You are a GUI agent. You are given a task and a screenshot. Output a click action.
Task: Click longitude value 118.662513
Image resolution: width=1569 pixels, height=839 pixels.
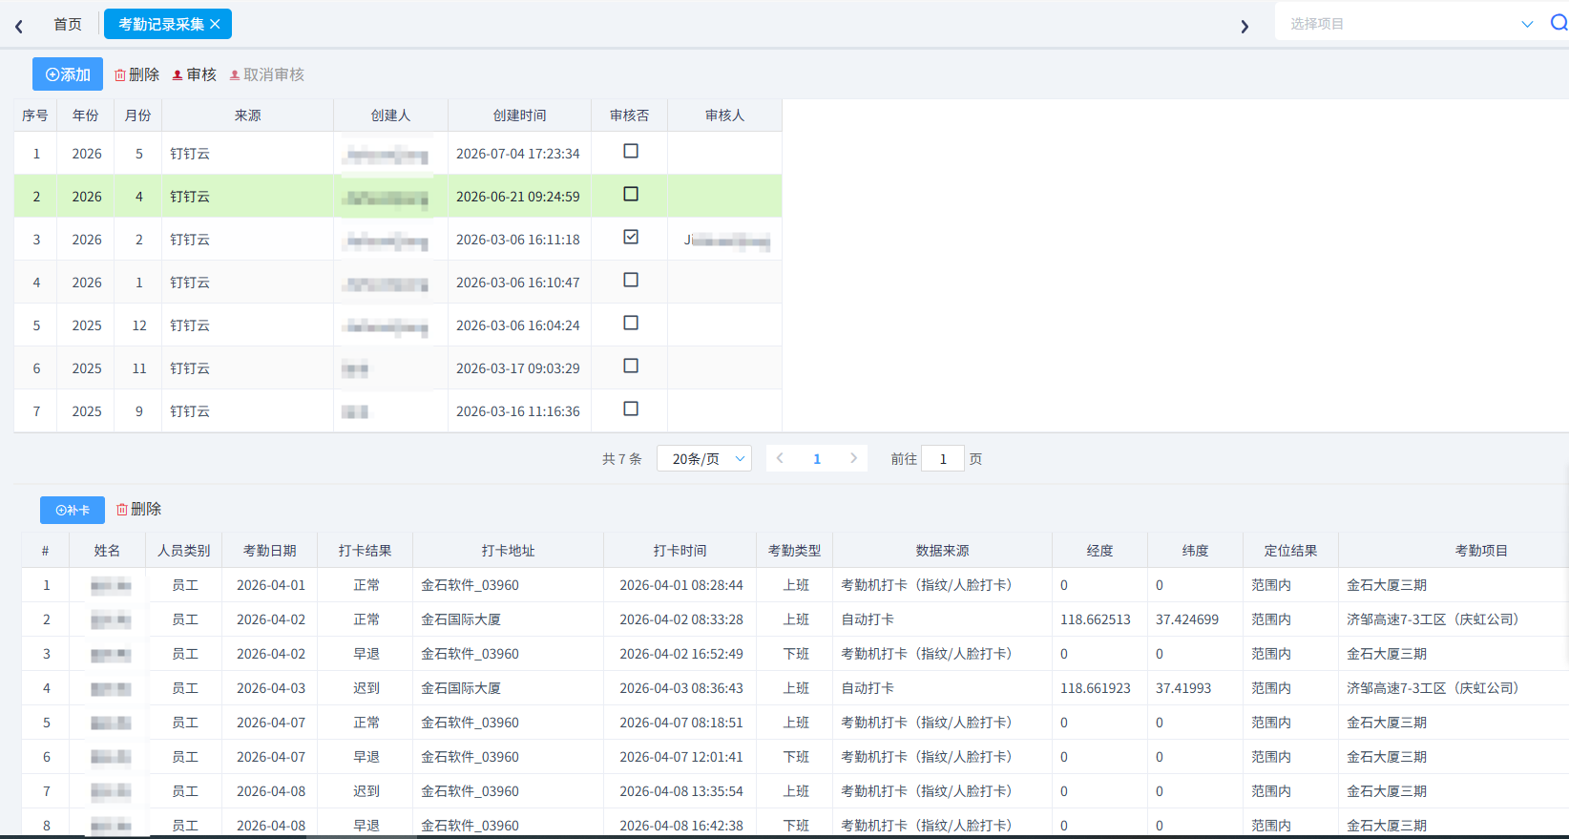click(x=1096, y=619)
